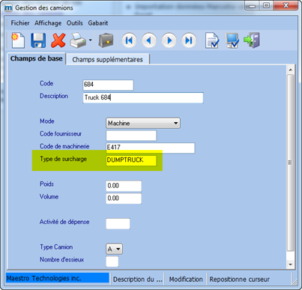
Task: Go to first record
Action: tap(129, 40)
